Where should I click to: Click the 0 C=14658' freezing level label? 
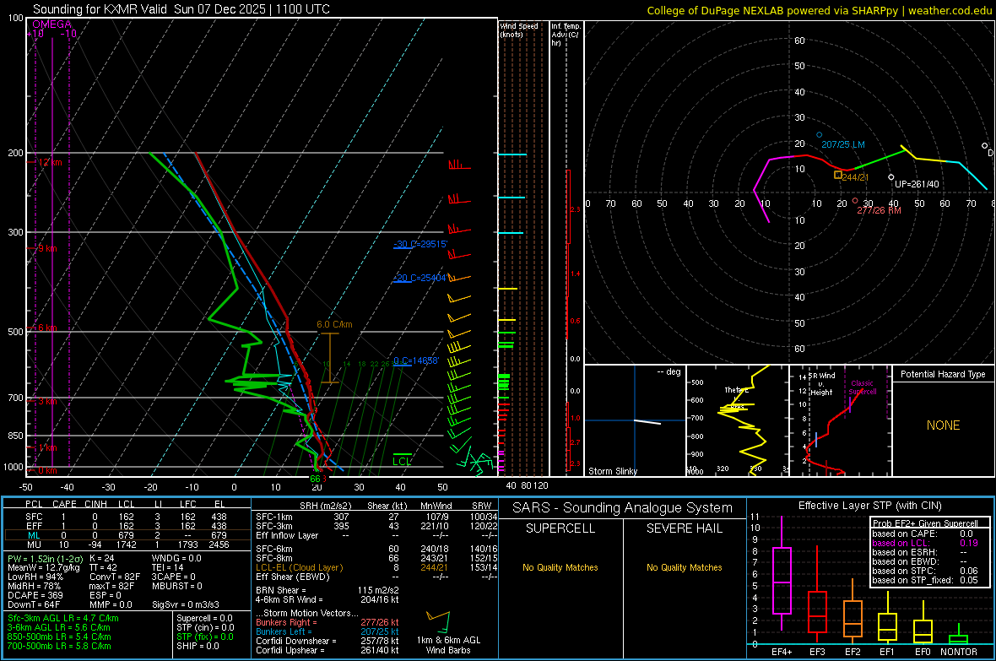[415, 360]
